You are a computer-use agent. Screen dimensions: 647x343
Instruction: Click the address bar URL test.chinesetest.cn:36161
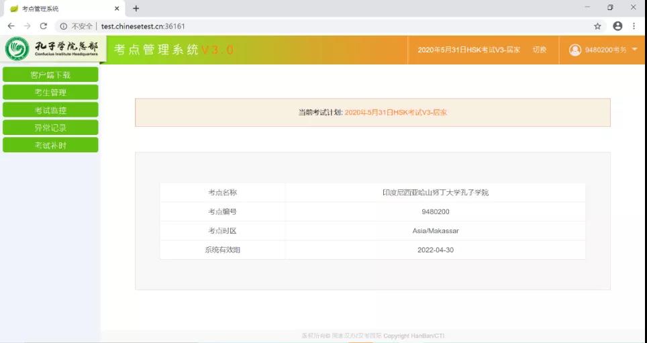pyautogui.click(x=143, y=26)
